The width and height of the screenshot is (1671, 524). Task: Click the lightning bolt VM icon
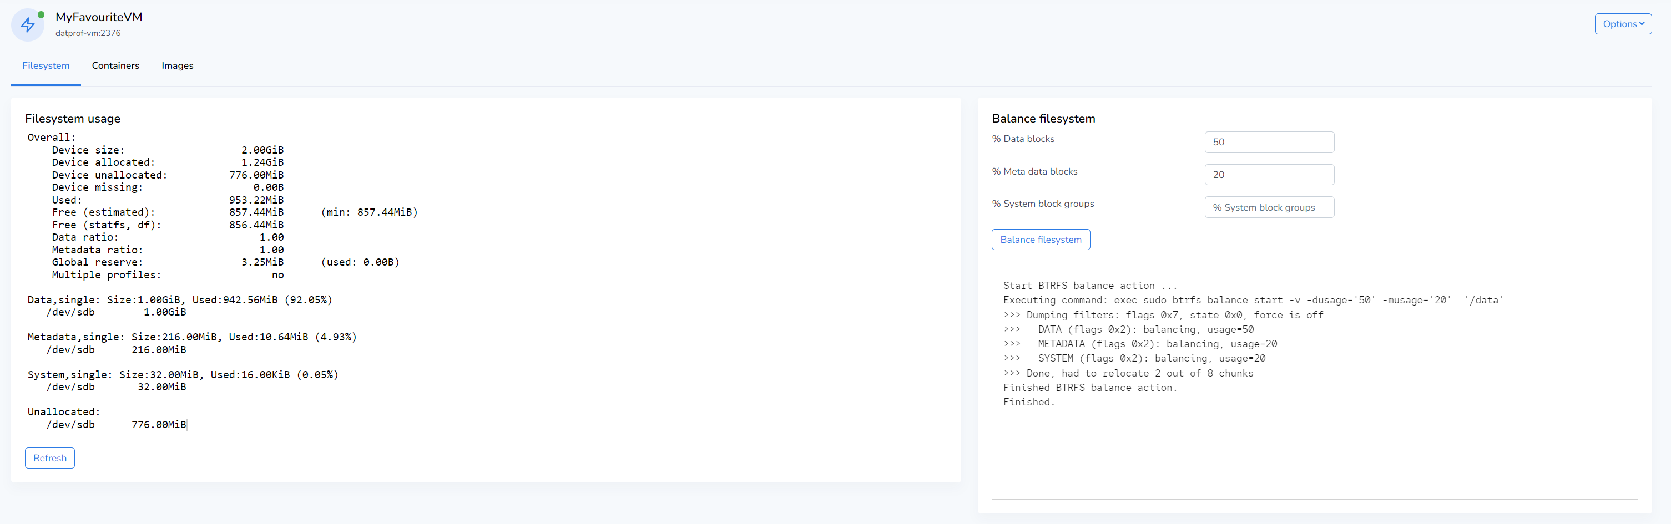coord(27,26)
